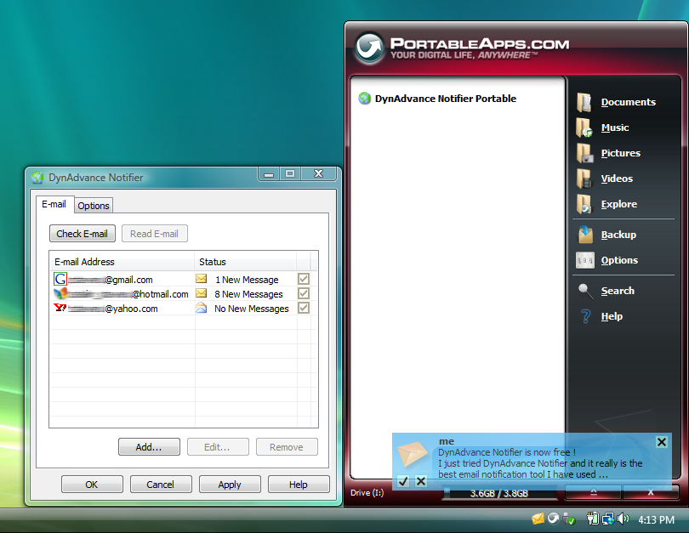This screenshot has height=533, width=689.
Task: Click the Add... button
Action: click(x=149, y=447)
